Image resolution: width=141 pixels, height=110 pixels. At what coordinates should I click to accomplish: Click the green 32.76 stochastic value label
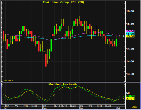(x=130, y=96)
